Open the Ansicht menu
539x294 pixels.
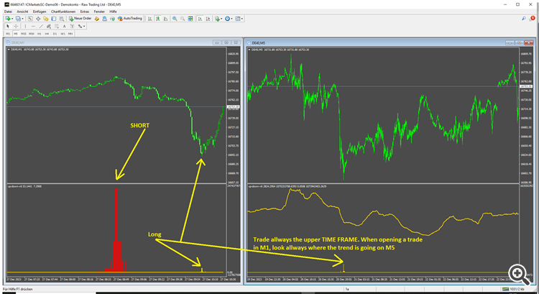click(22, 12)
